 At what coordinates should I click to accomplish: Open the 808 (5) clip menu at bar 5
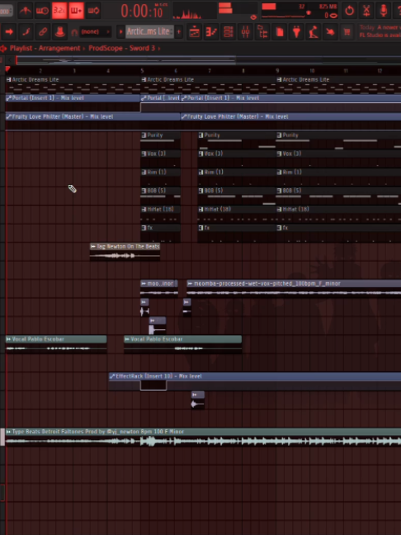click(x=144, y=191)
